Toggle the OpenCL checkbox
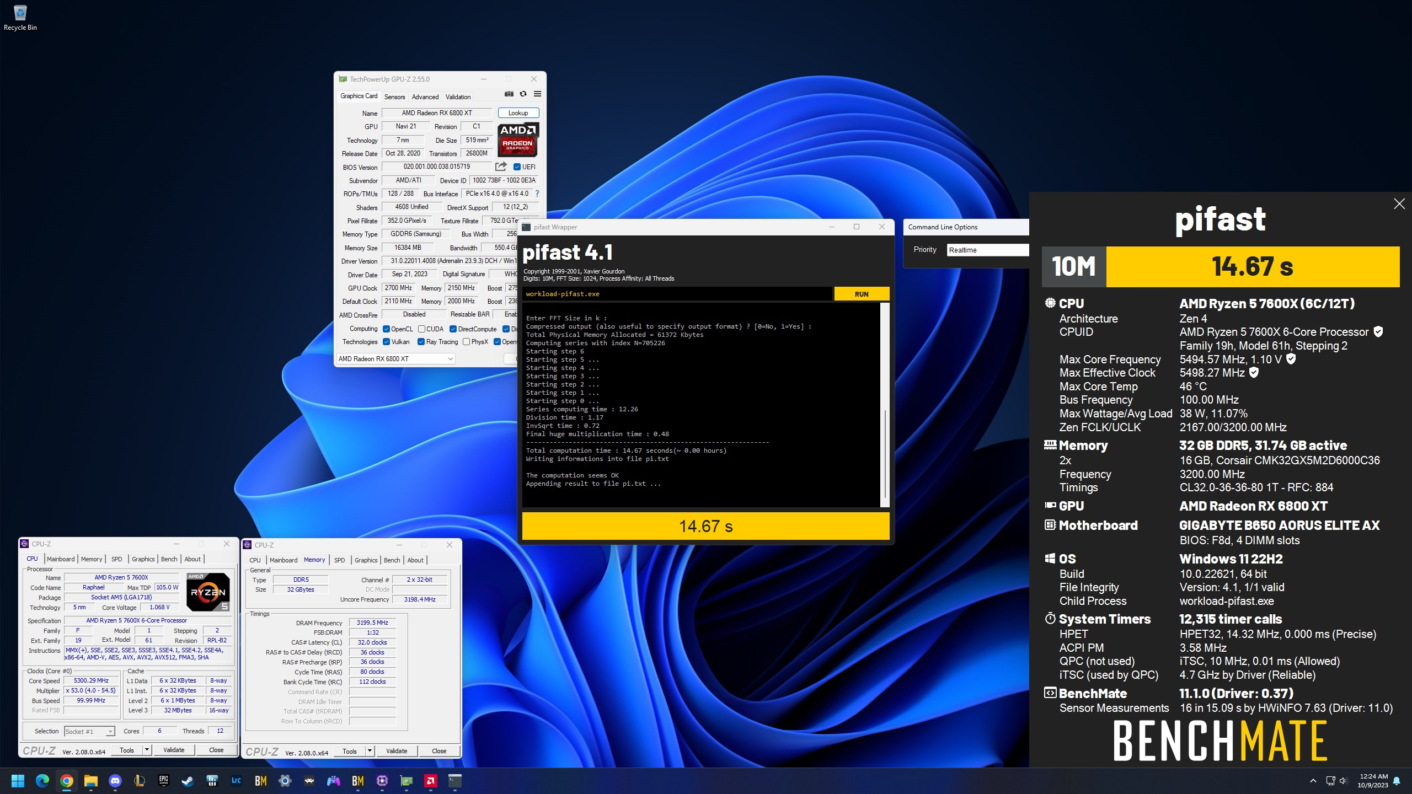 click(386, 329)
